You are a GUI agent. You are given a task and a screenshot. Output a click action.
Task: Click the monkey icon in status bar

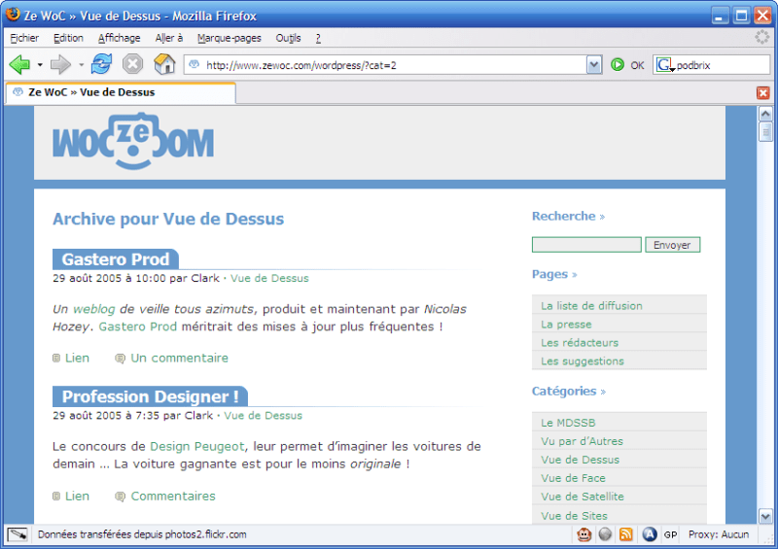click(x=584, y=534)
